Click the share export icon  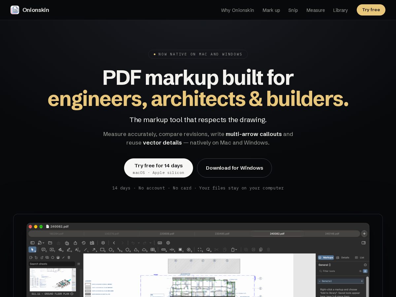75,243
